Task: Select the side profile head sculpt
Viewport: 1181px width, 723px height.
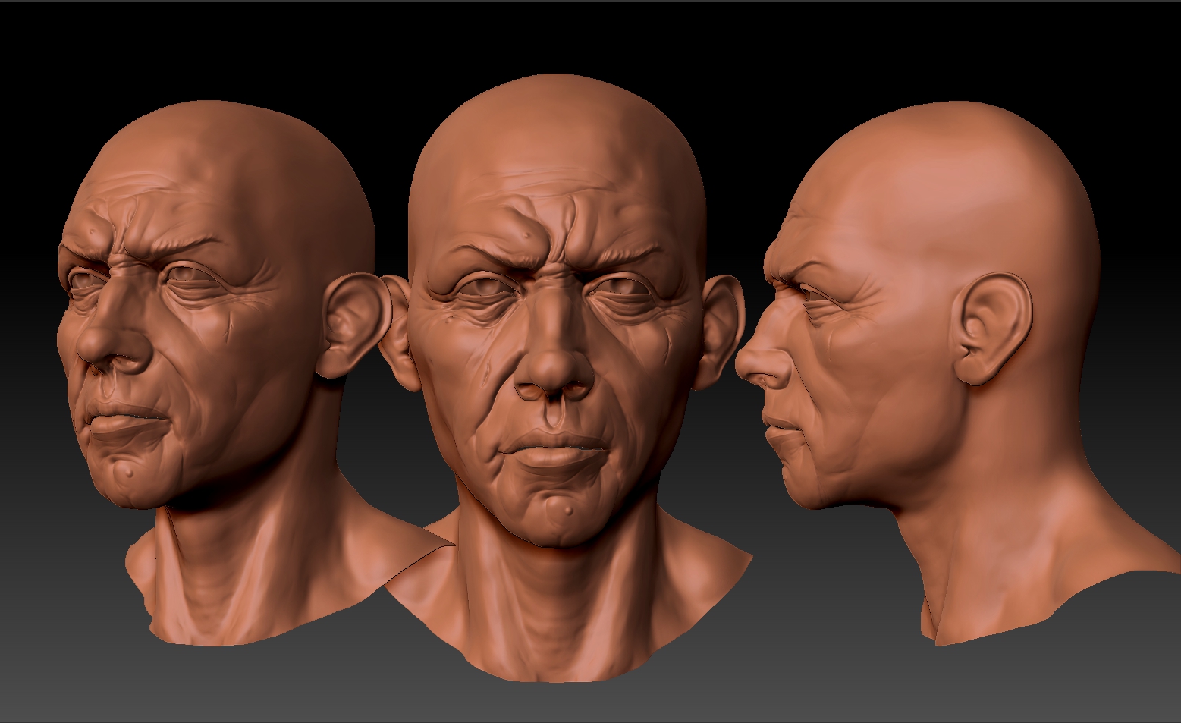Action: [957, 373]
